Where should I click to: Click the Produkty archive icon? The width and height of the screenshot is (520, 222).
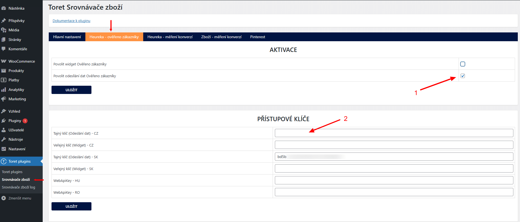coord(4,71)
